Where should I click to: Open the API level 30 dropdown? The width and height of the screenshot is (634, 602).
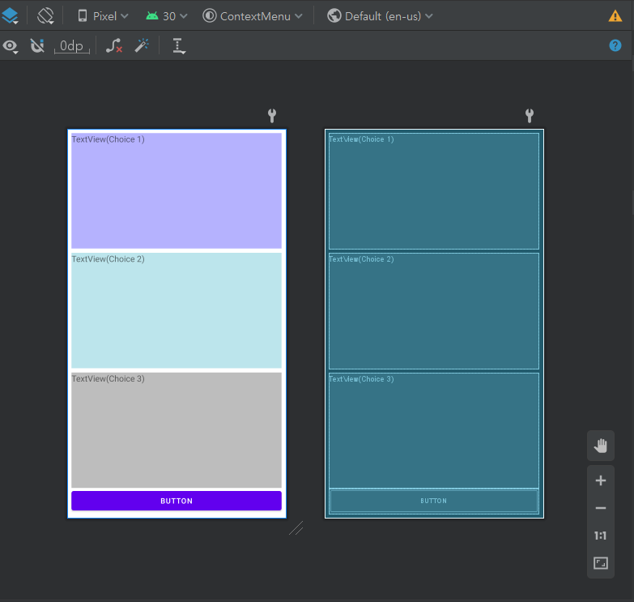(x=167, y=16)
